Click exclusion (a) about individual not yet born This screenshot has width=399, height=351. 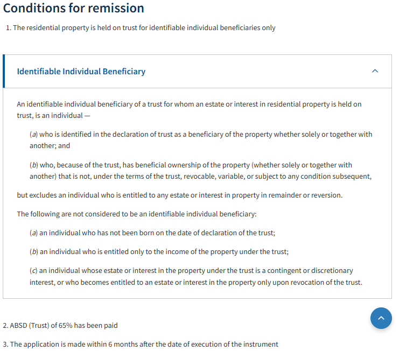tap(152, 233)
